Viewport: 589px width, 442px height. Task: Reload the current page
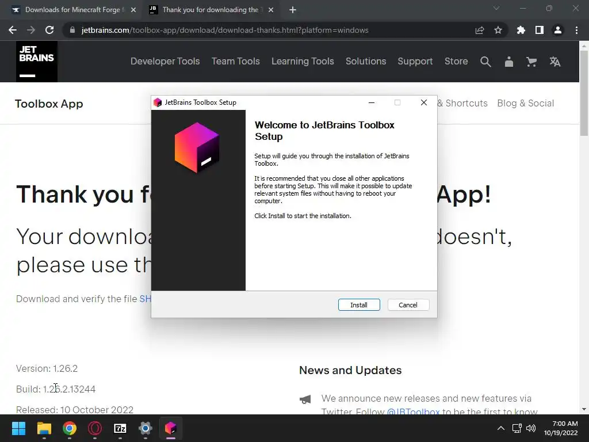[x=49, y=30]
